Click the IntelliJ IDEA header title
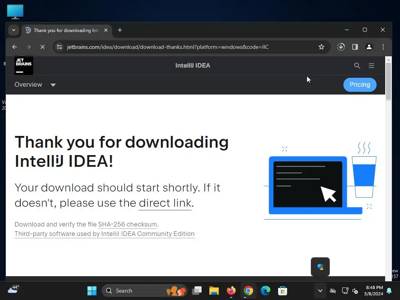 193,66
